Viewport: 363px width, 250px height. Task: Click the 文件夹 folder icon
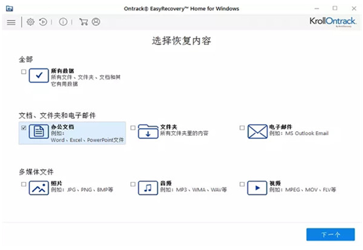click(148, 131)
